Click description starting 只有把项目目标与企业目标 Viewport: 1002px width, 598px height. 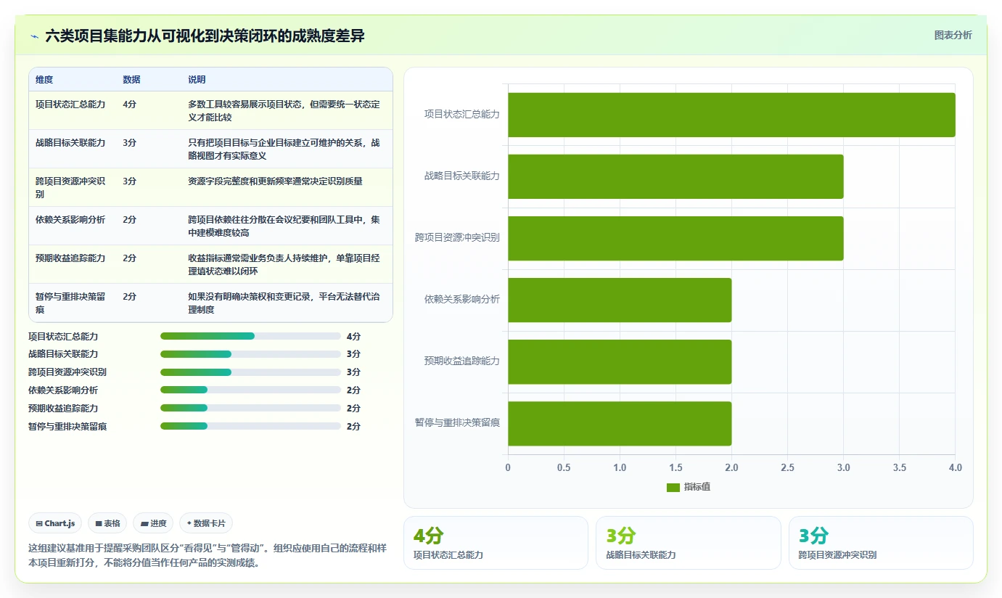pyautogui.click(x=284, y=149)
